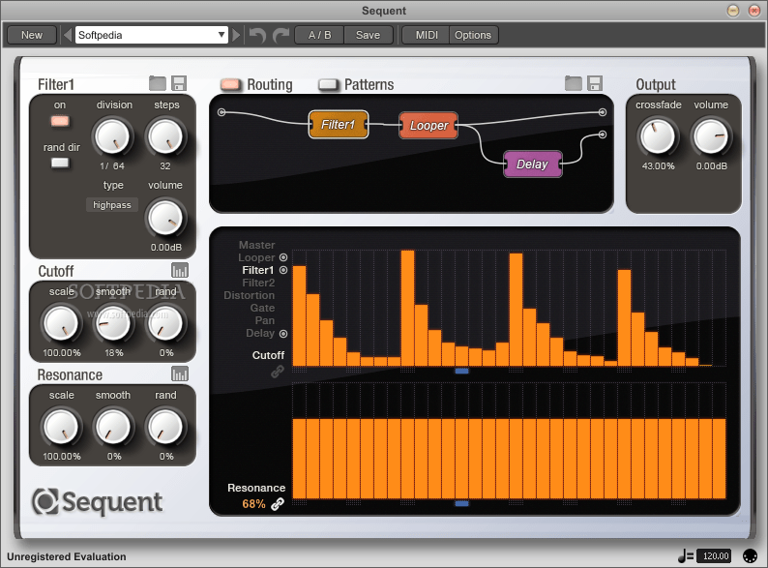Viewport: 768px width, 568px height.
Task: Select Gate in the pattern list
Action: pyautogui.click(x=262, y=309)
